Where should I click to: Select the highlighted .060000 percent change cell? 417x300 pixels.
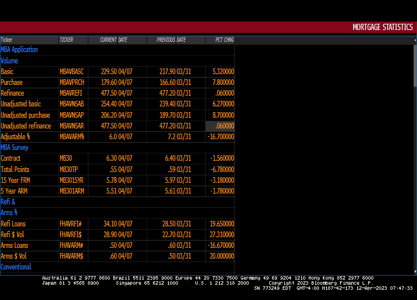220,126
